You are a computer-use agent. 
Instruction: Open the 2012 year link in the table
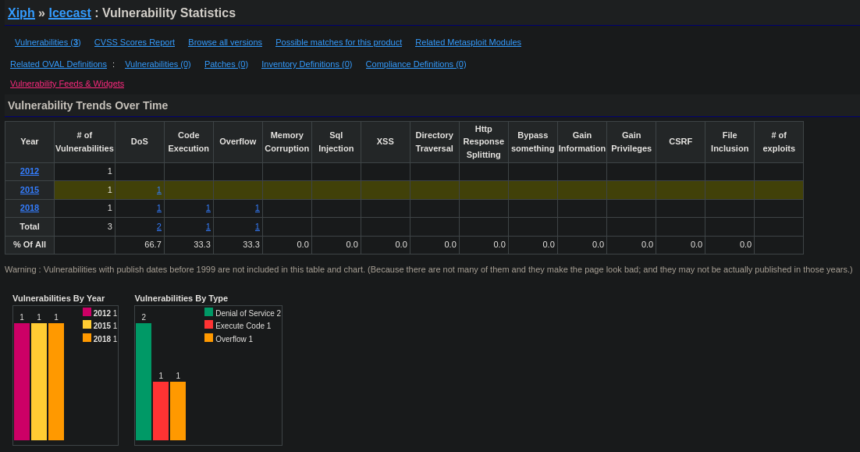[x=30, y=171]
